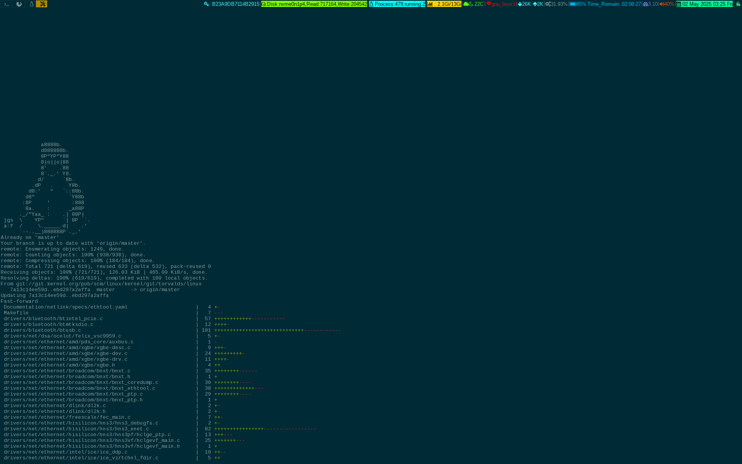Click the bnxt_coredump.c file path
This screenshot has width=742, height=464.
coord(81,382)
